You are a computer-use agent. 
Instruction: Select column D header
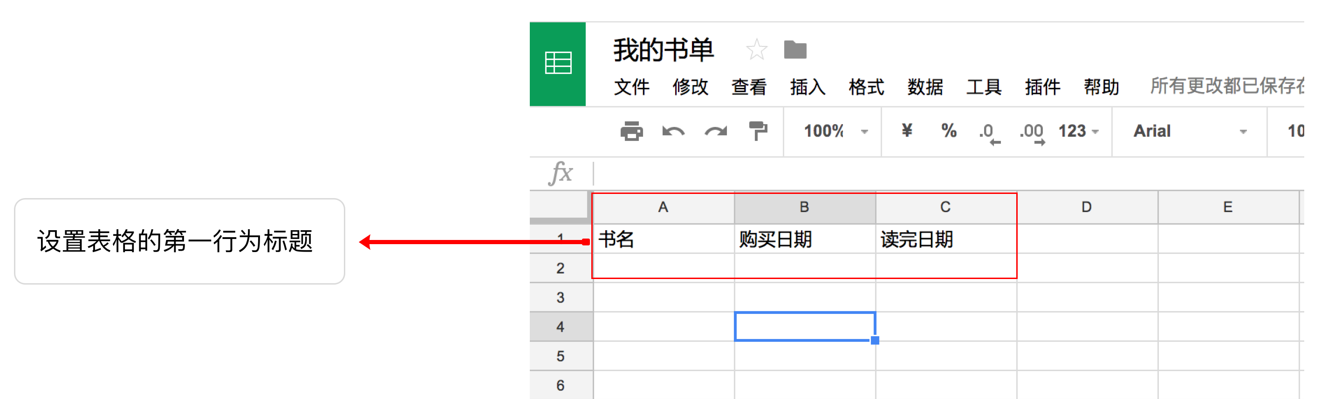point(1086,207)
